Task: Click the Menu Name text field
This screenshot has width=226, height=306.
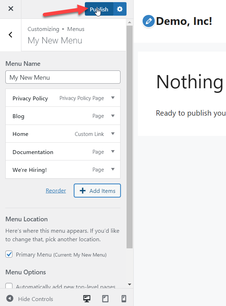Action: click(x=63, y=77)
